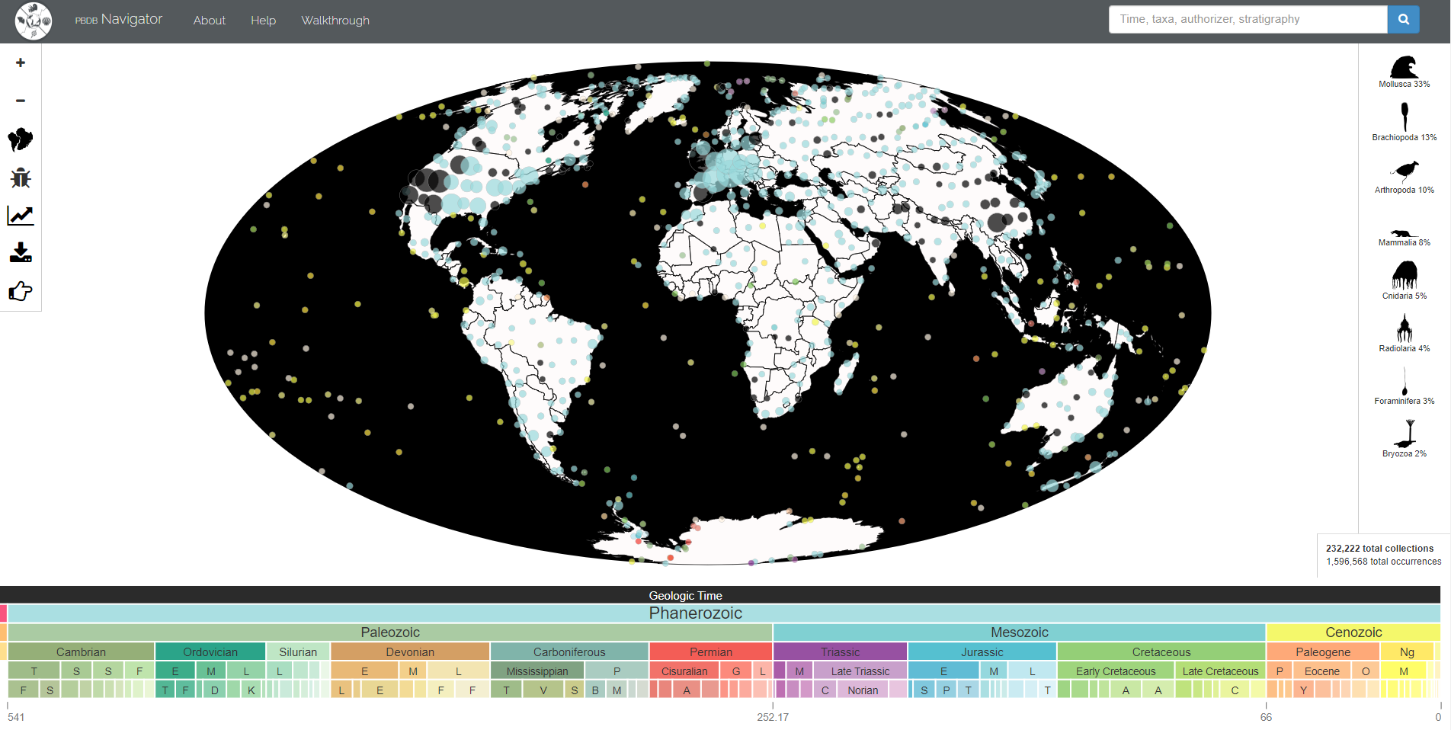Toggle paleogeography continent rotation icon
The width and height of the screenshot is (1451, 730).
pyautogui.click(x=21, y=139)
